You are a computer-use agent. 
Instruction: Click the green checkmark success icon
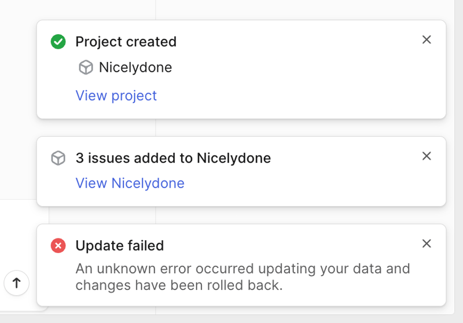coord(58,42)
